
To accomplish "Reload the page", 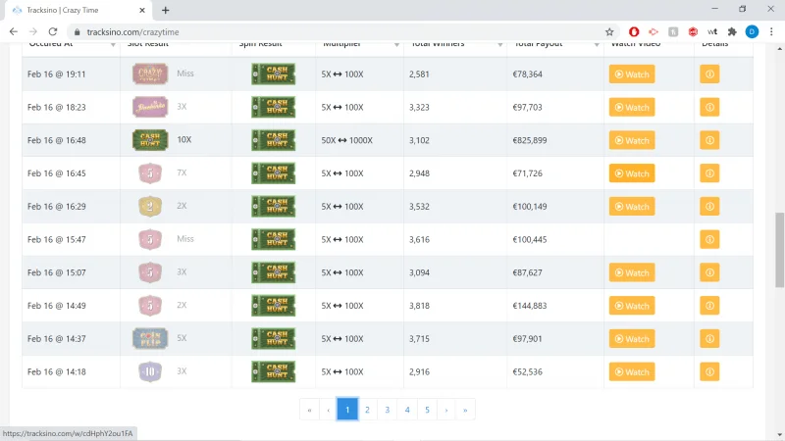I will coord(53,32).
